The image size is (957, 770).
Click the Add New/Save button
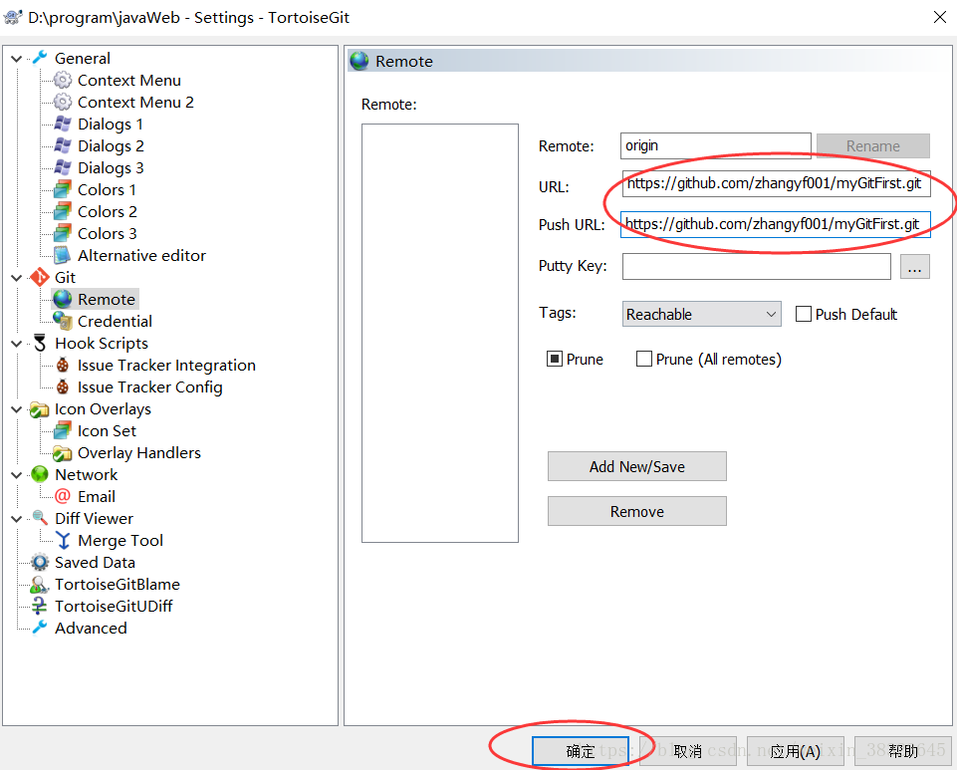(636, 466)
